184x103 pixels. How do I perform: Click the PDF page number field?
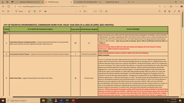tap(91, 11)
